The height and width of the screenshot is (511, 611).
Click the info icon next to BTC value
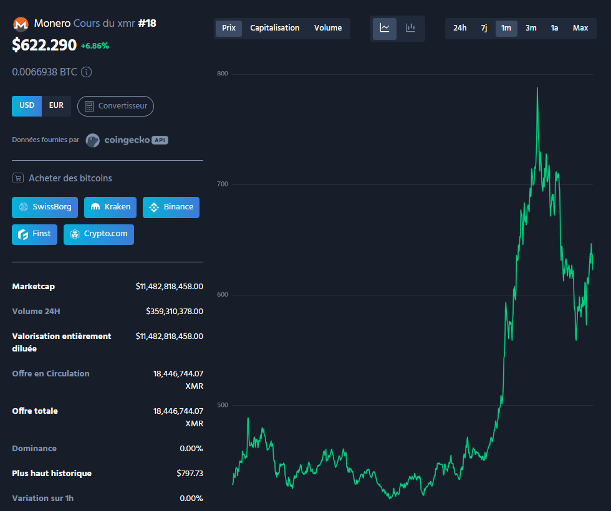pyautogui.click(x=87, y=72)
